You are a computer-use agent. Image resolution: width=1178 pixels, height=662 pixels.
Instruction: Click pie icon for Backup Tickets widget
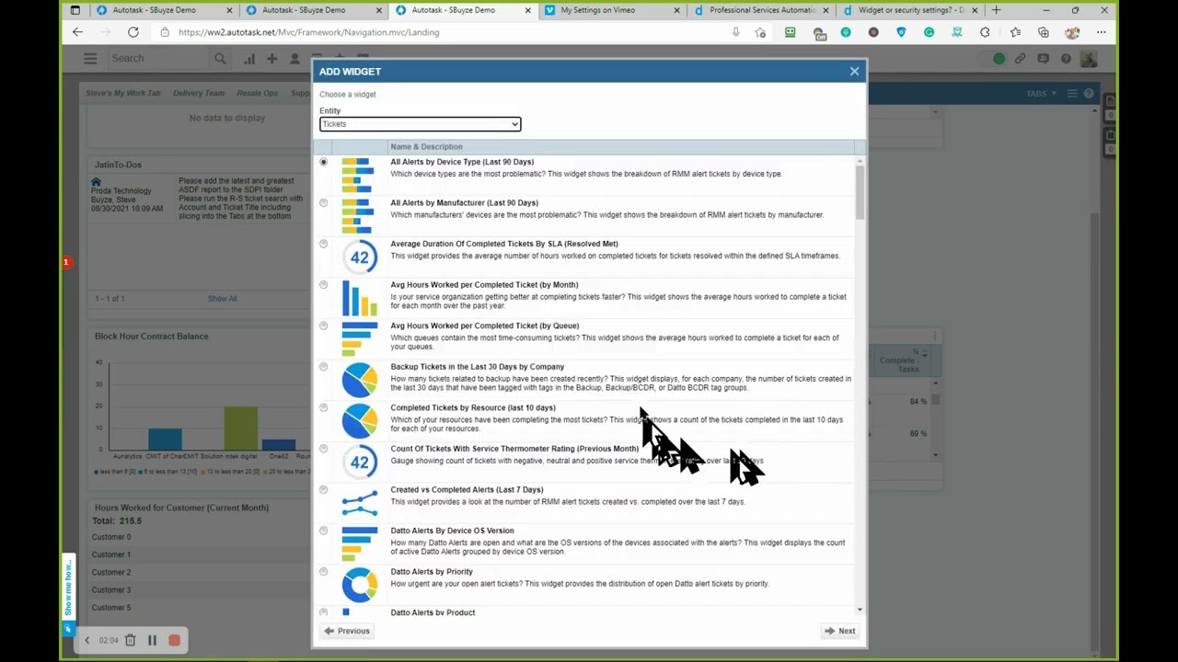[359, 381]
